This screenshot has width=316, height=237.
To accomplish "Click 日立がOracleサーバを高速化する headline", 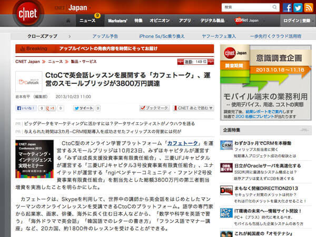I will (268, 166).
